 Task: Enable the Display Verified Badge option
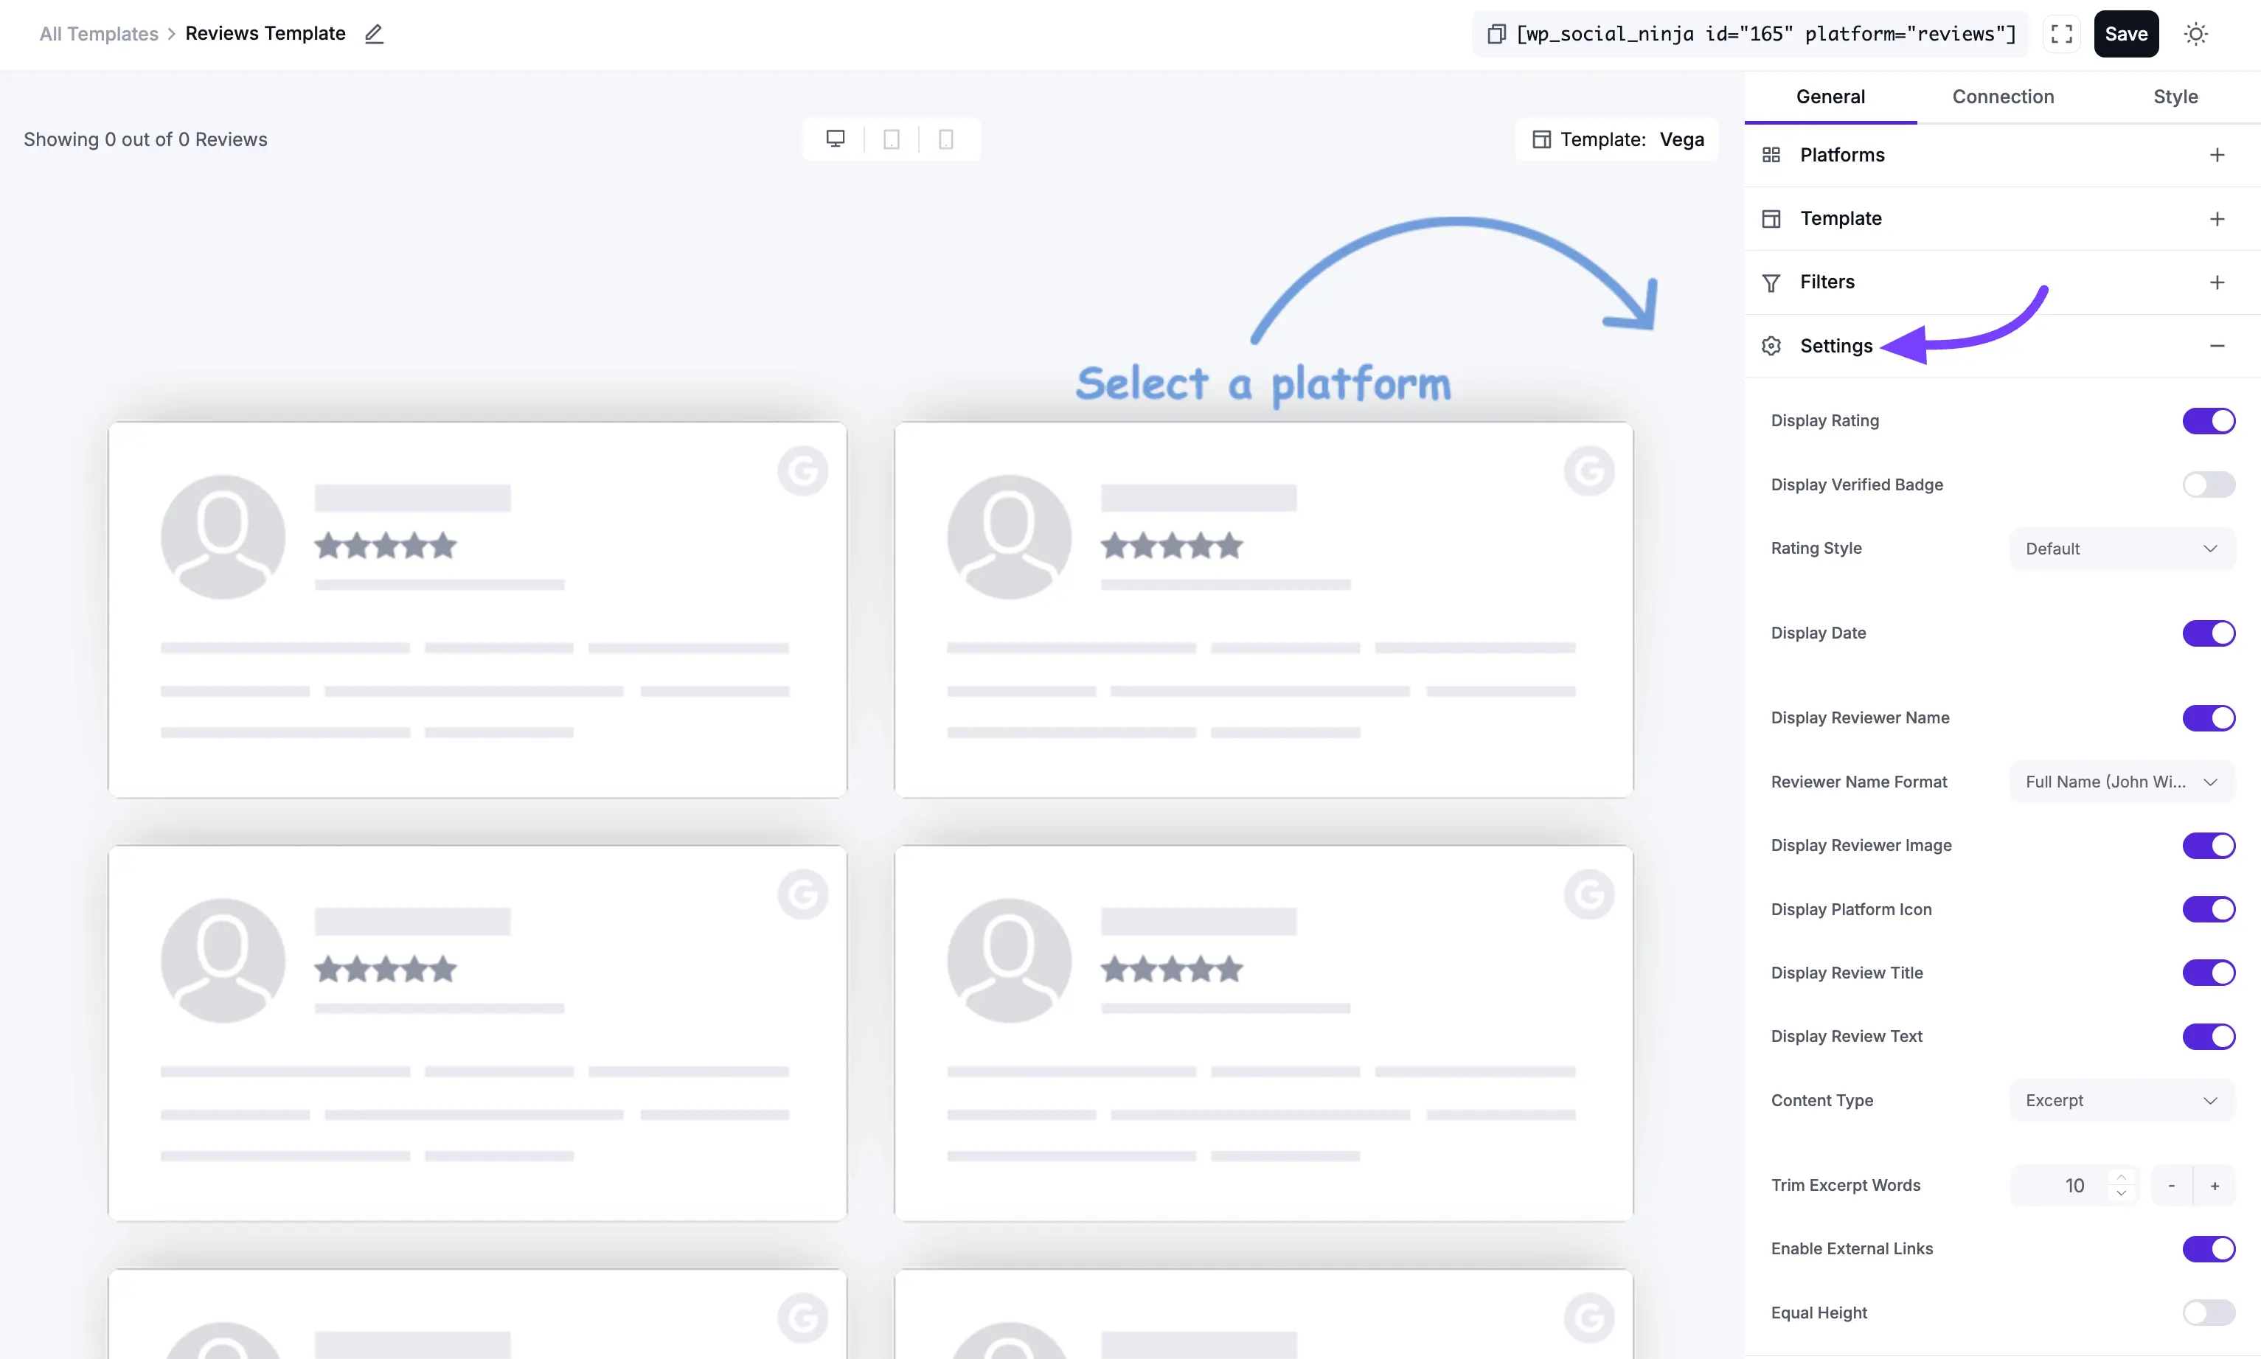tap(2207, 484)
